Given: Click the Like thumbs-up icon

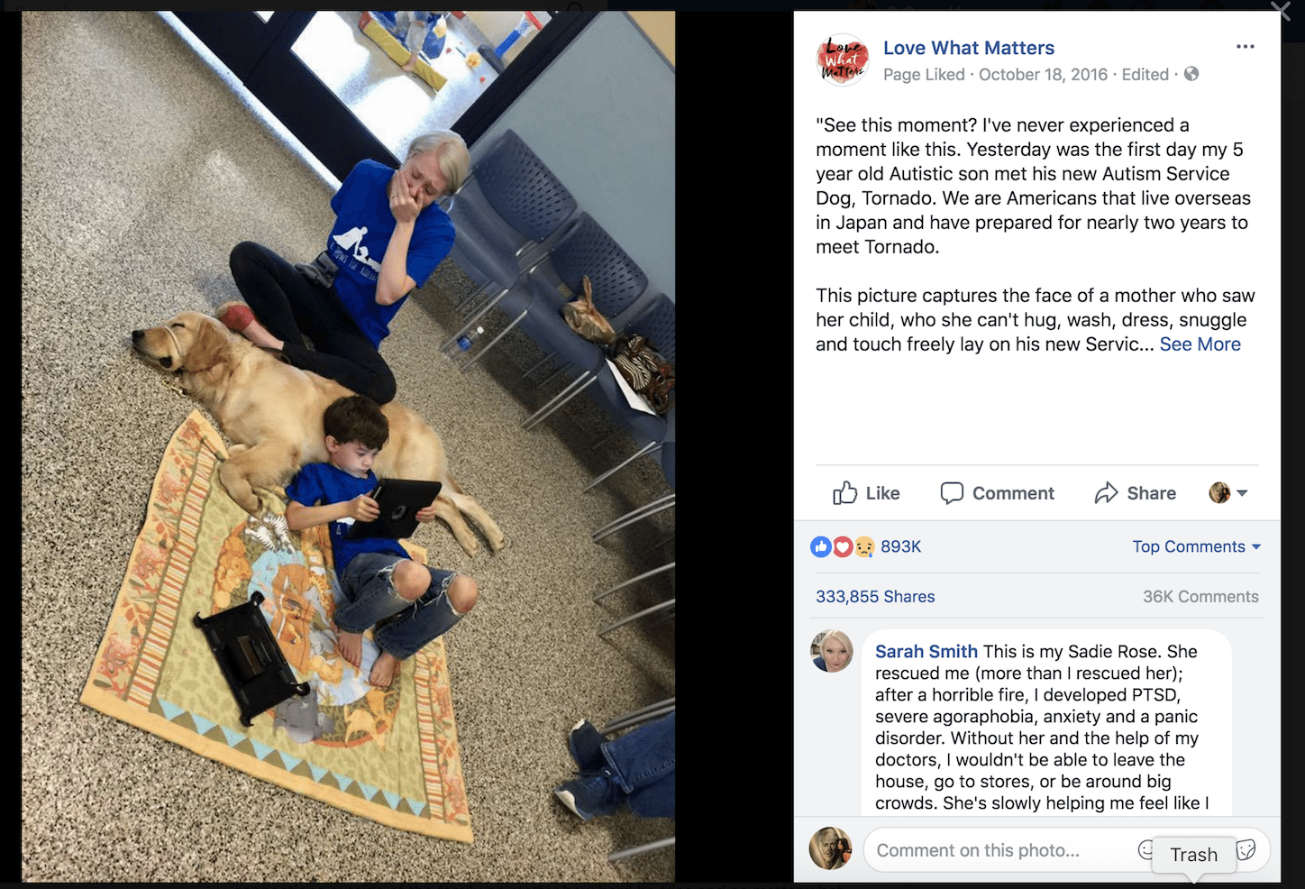Looking at the screenshot, I should [844, 493].
